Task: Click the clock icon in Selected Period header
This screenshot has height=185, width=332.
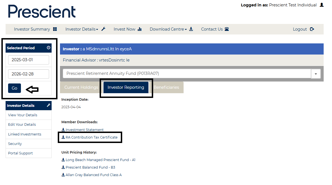Action: [49, 48]
